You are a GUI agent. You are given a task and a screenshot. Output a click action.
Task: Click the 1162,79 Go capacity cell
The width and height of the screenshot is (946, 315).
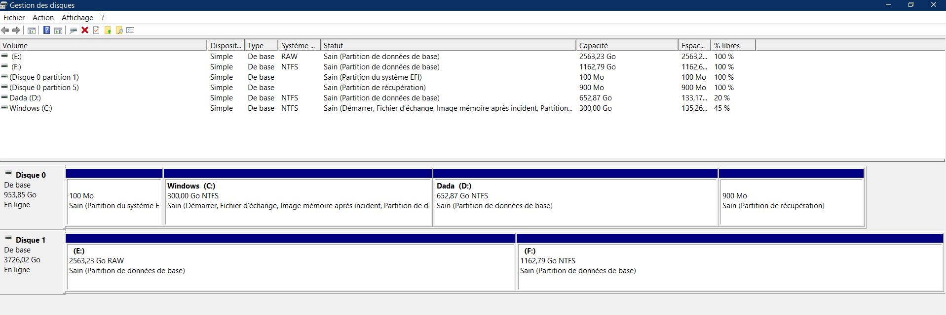[x=598, y=67]
